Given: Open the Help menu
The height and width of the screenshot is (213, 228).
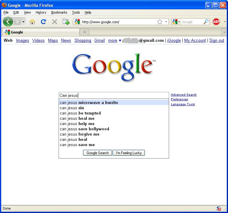Looking at the screenshot, I should pyautogui.click(x=88, y=12).
